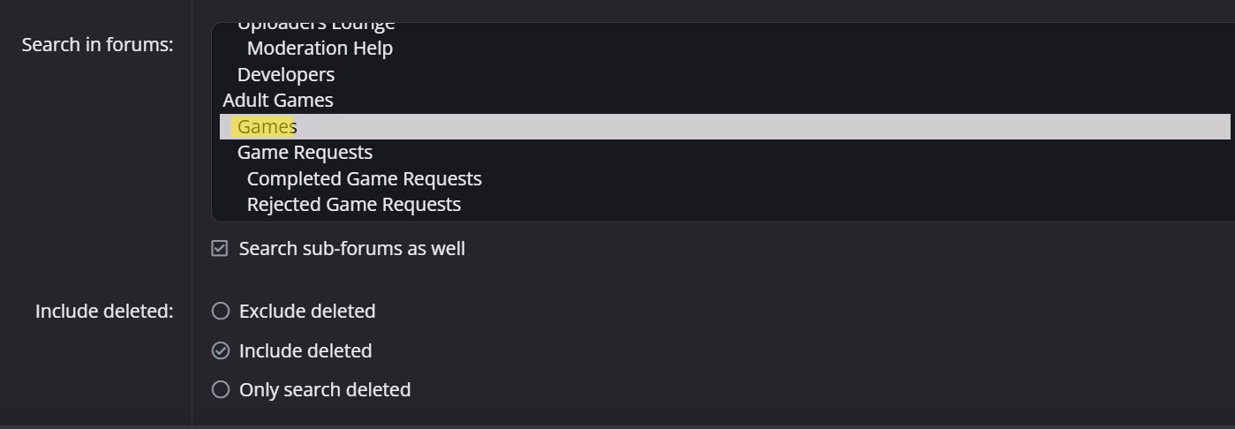Click the "Search in forums:" field label
The height and width of the screenshot is (429, 1235).
(x=97, y=45)
